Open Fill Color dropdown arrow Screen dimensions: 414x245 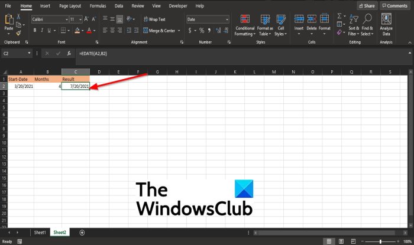coord(83,31)
